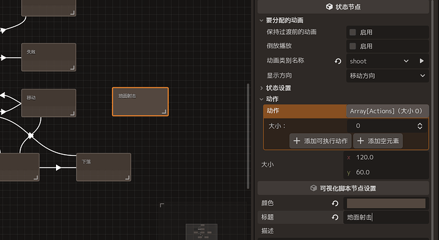Open the shoot animation dropdown
This screenshot has width=439, height=240.
[x=380, y=61]
